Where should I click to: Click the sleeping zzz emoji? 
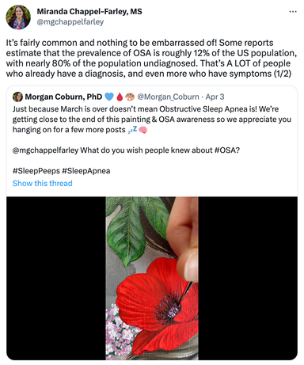tap(132, 130)
